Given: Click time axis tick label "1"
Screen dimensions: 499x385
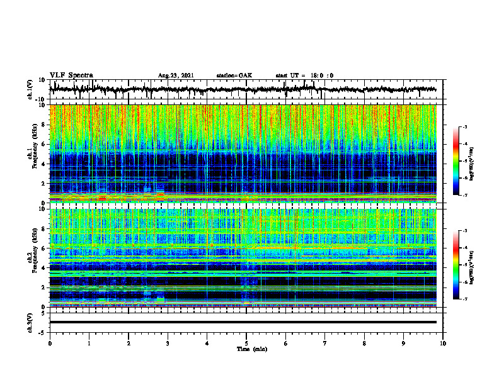Looking at the screenshot, I should coord(89,343).
